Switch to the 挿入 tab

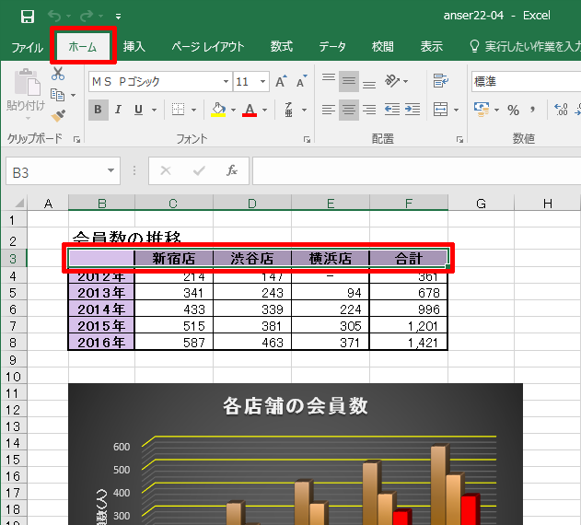134,47
